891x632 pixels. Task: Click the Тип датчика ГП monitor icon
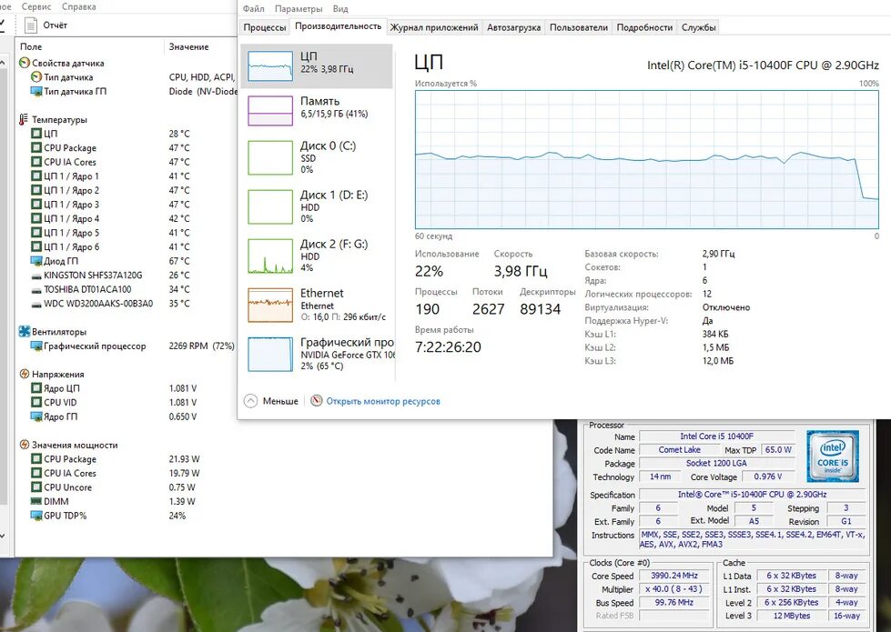tap(36, 92)
